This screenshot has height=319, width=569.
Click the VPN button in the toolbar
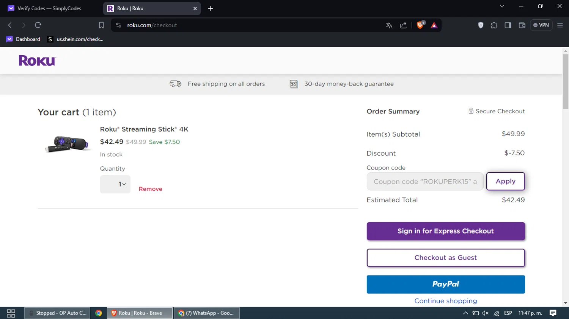541,25
